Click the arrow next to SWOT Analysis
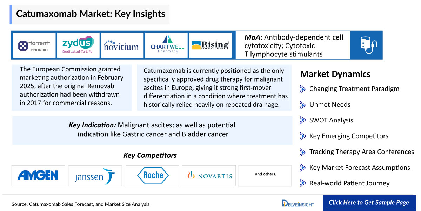Image resolution: width=421 pixels, height=211 pixels. [x=303, y=120]
